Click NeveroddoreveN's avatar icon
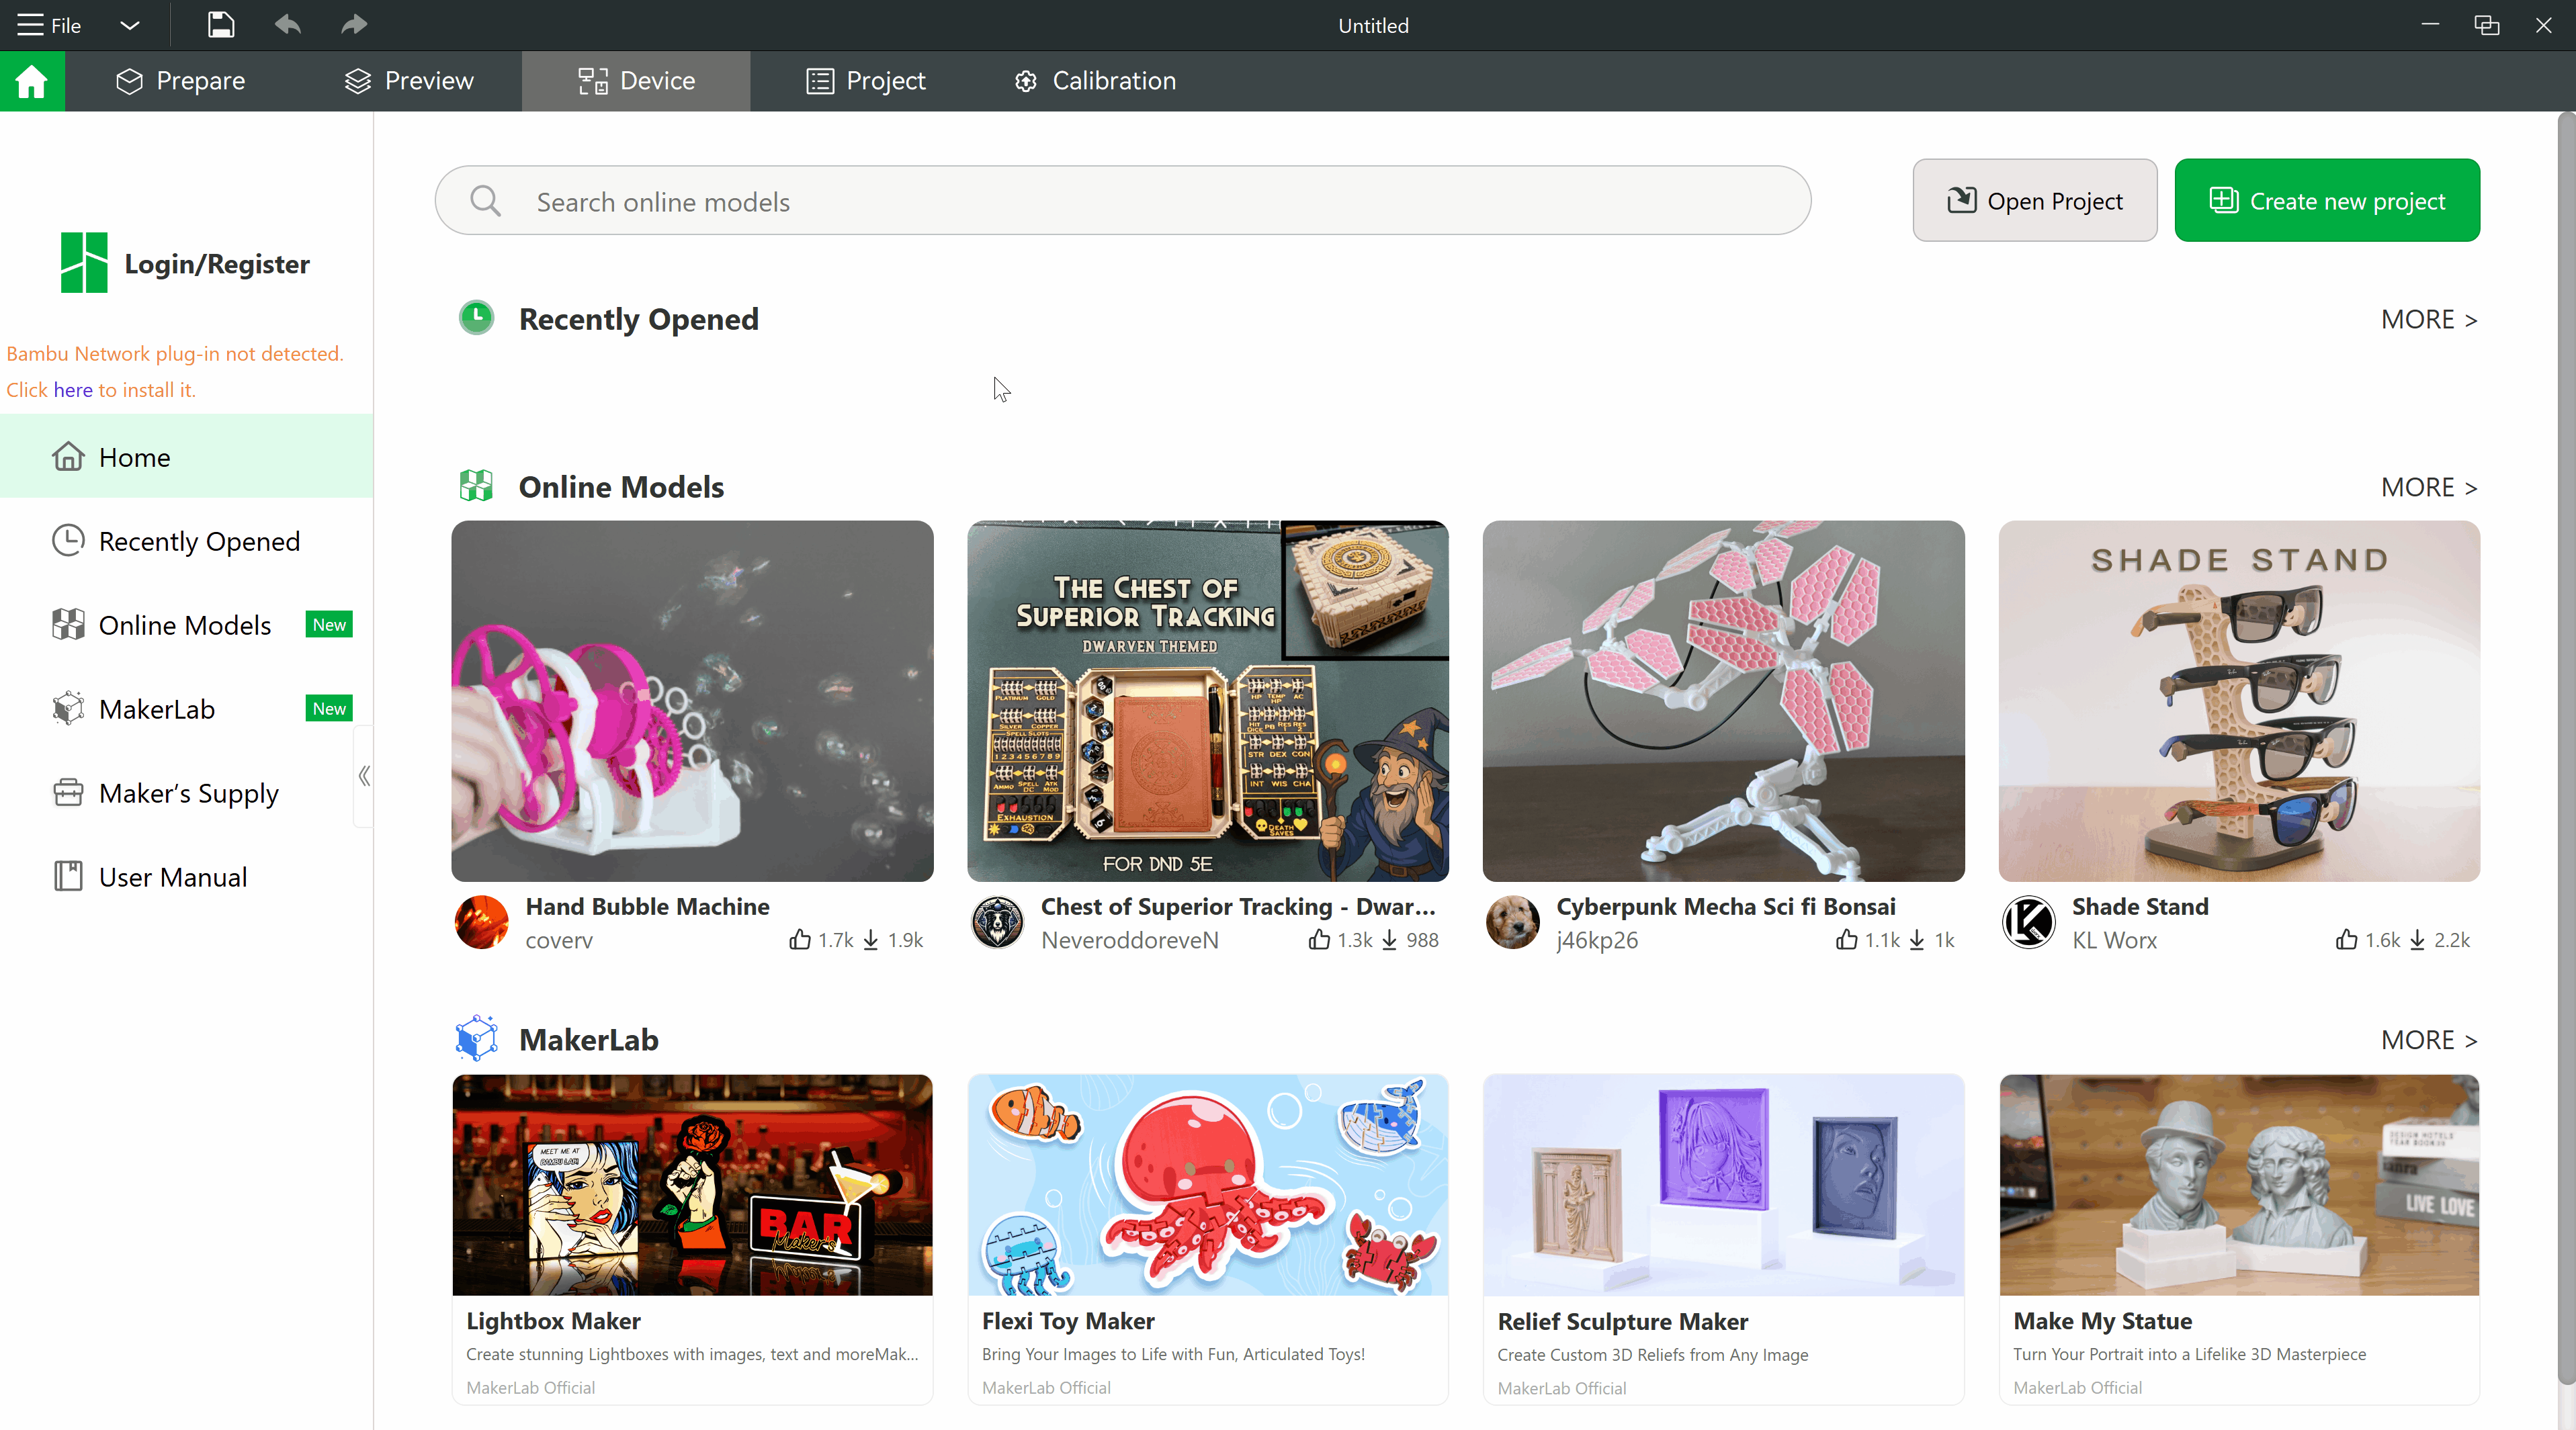The image size is (2576, 1430). 998,922
